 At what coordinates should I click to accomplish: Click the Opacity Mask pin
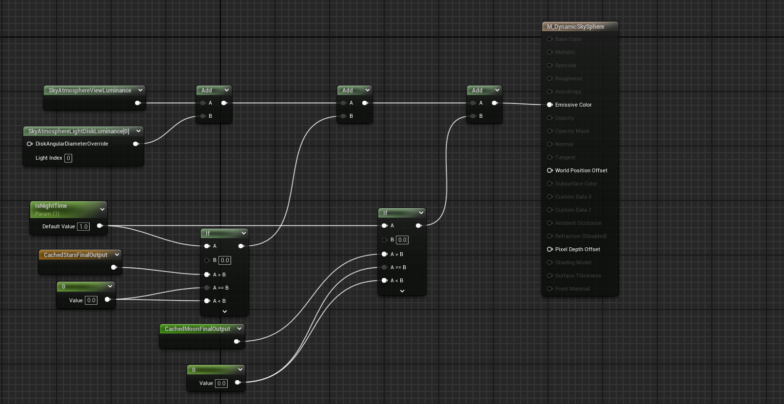coord(550,131)
